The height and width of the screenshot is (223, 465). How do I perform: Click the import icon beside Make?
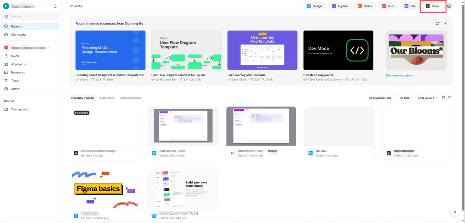(x=449, y=6)
